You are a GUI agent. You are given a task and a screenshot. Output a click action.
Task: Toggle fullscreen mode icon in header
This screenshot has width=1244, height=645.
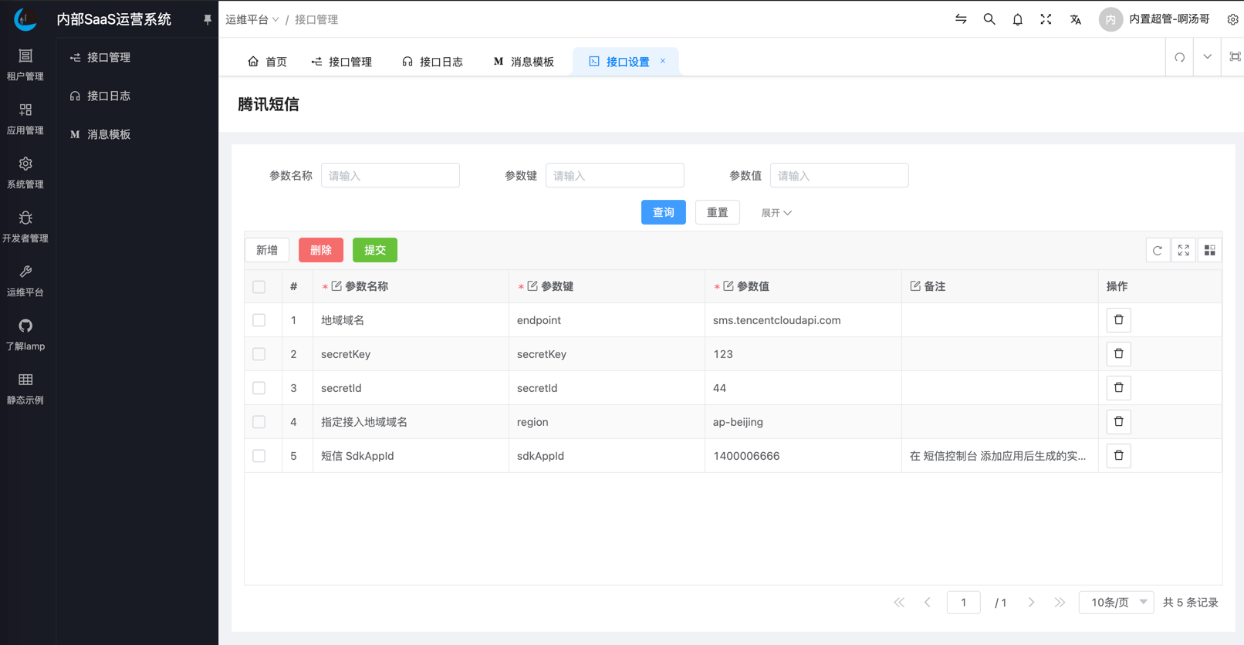tap(1046, 19)
